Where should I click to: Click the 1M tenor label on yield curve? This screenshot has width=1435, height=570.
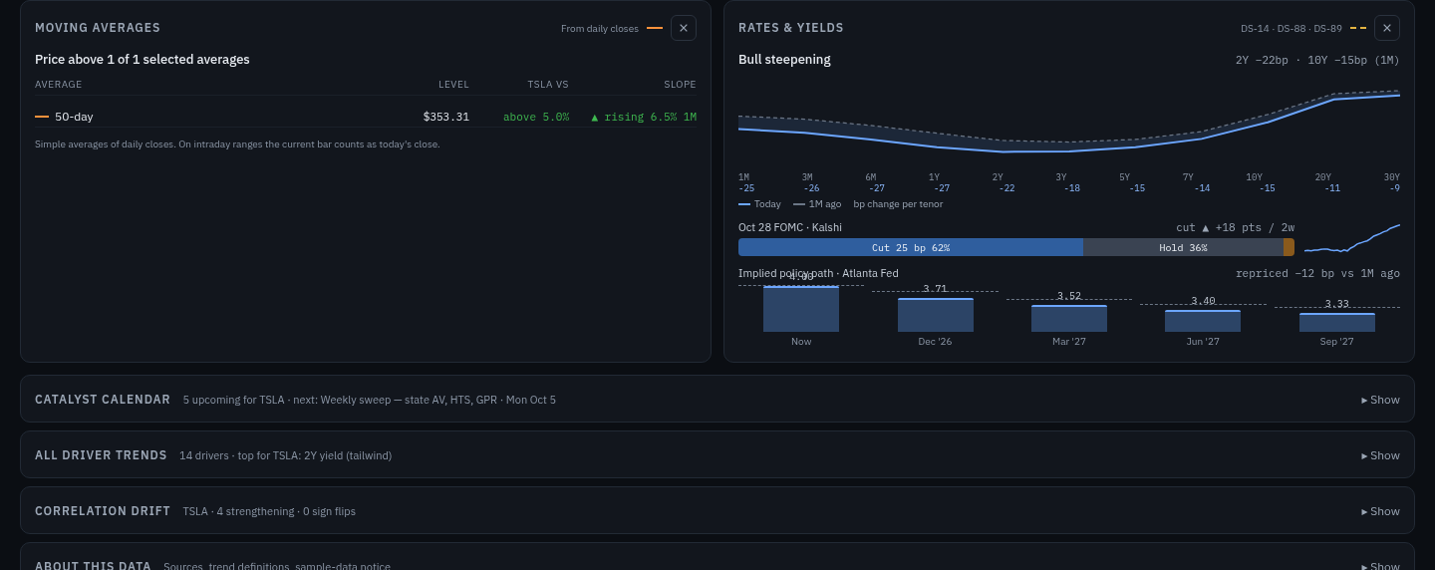[744, 177]
